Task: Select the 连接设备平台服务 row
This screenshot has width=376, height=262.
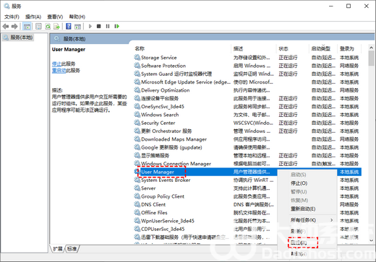Action: pos(247,98)
